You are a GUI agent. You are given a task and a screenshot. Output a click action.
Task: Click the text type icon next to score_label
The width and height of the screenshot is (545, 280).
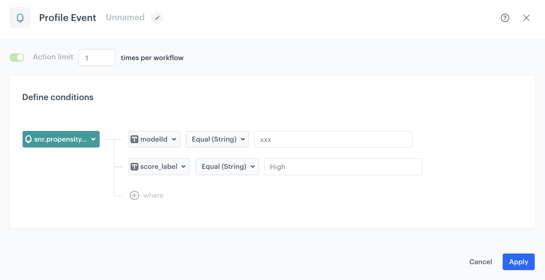[x=134, y=166]
